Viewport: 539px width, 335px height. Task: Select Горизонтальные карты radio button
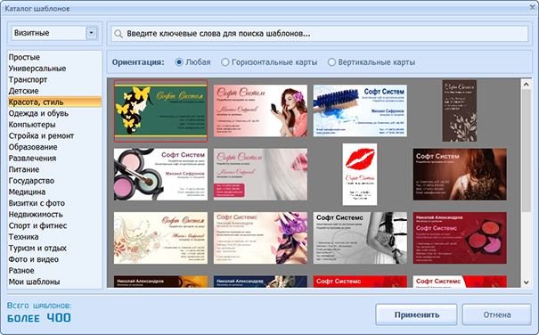point(225,62)
